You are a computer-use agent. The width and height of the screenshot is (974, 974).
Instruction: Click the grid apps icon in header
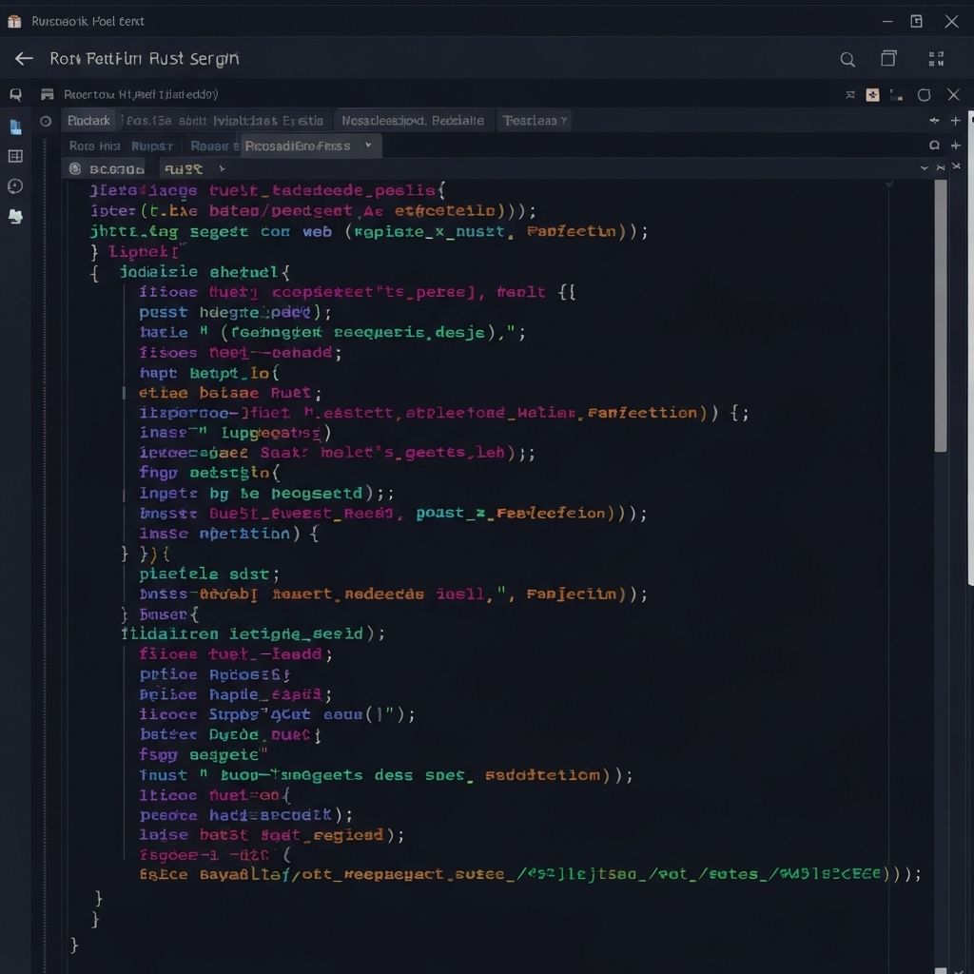[935, 59]
